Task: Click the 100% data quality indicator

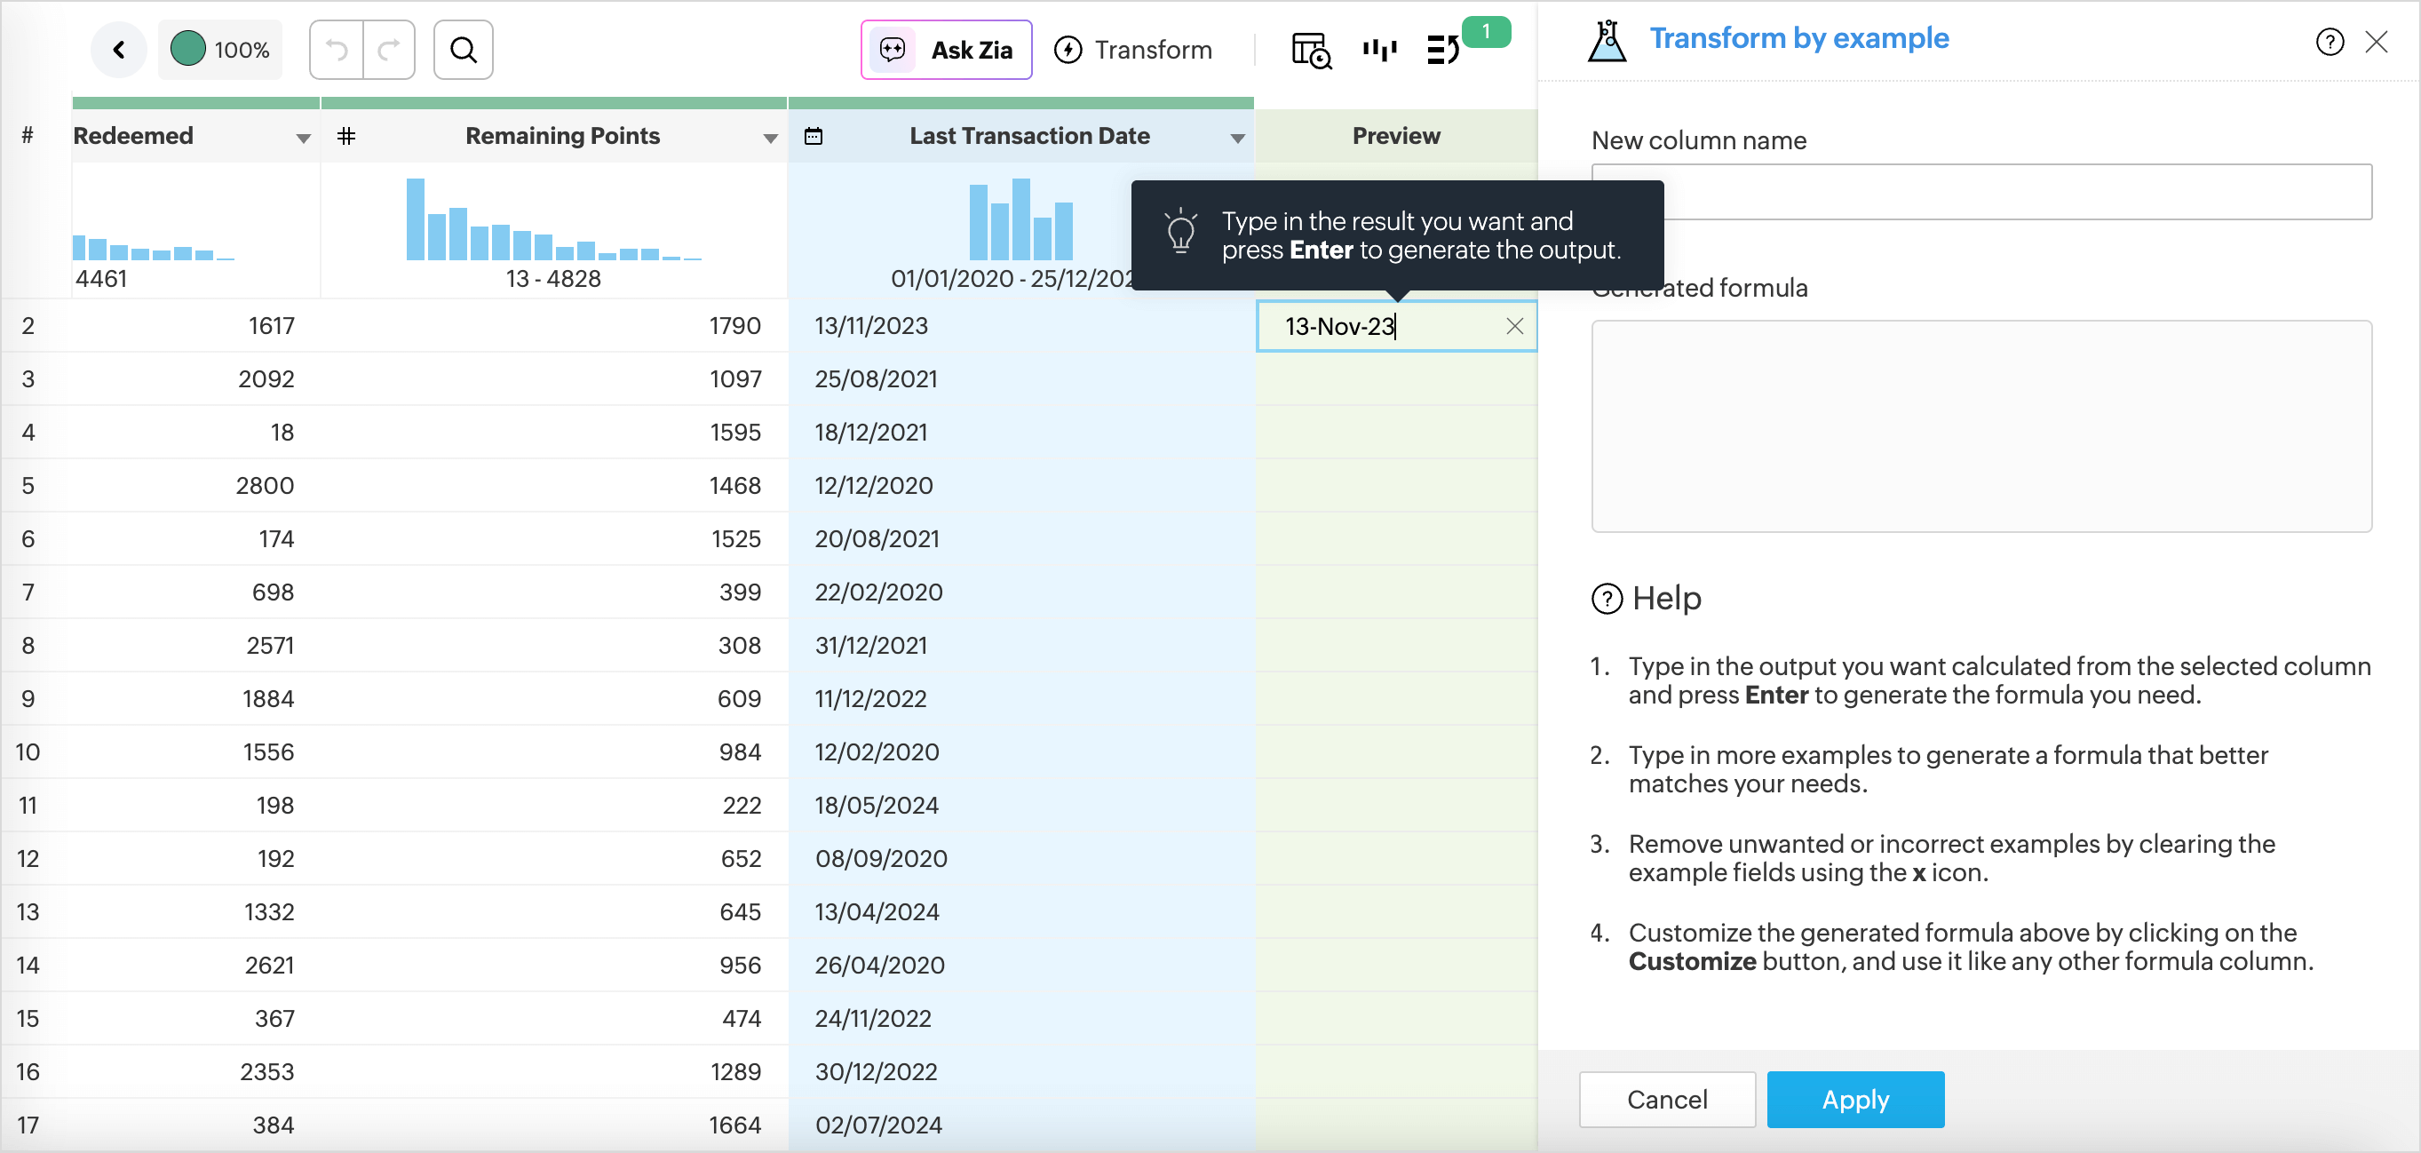Action: click(221, 50)
